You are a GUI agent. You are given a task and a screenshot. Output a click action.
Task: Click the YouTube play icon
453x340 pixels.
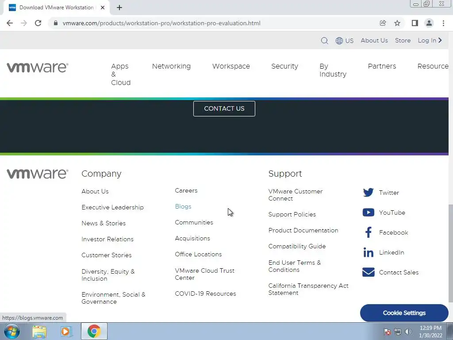point(369,212)
